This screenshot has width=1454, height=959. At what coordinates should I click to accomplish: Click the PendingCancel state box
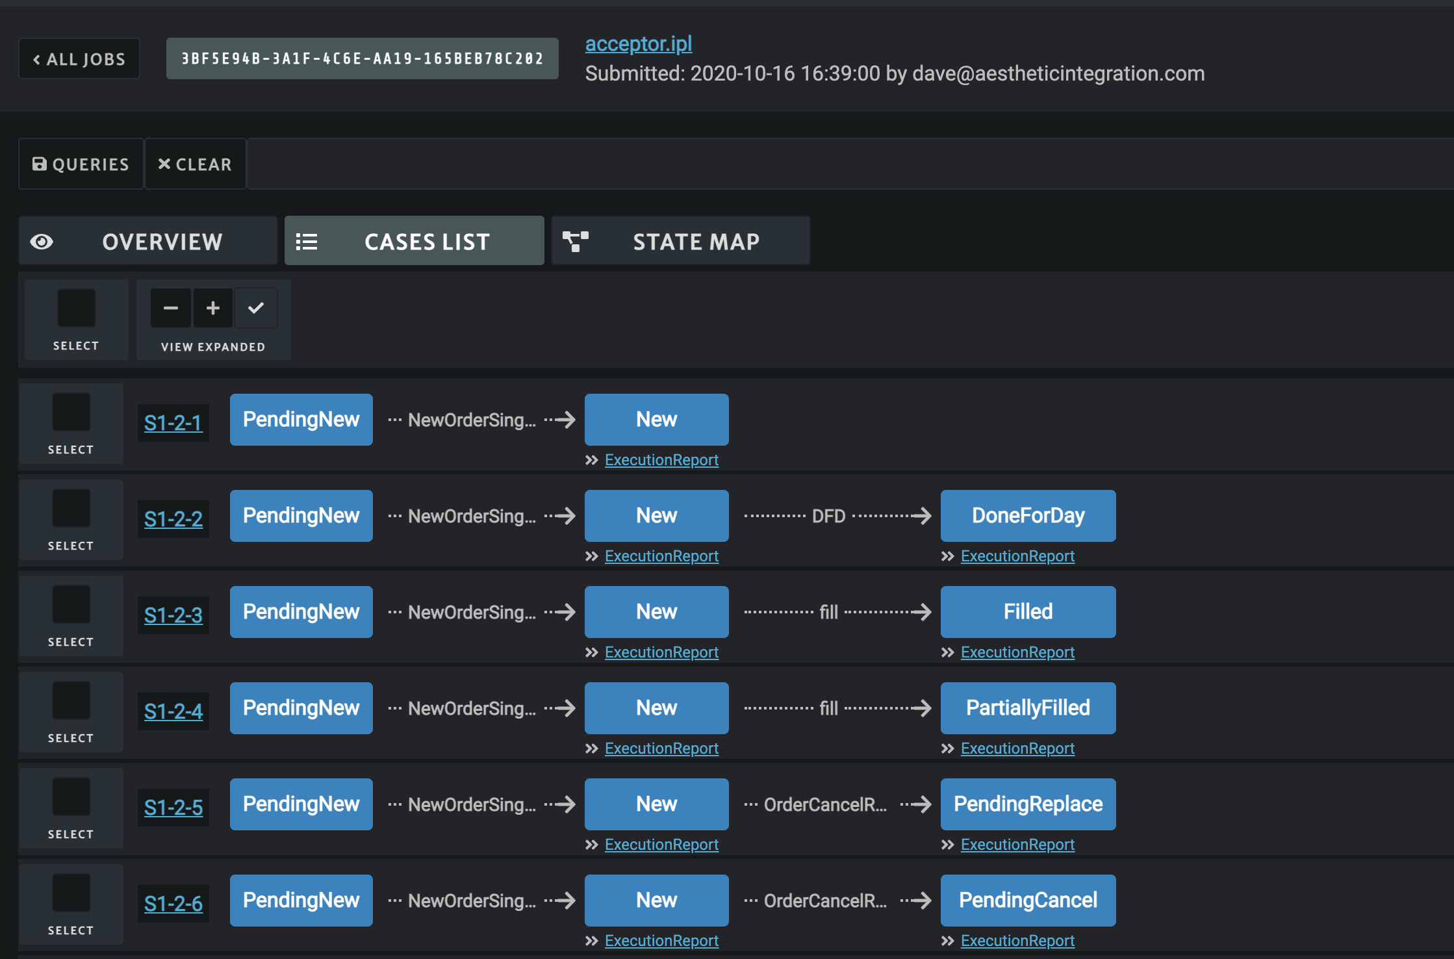(1028, 901)
